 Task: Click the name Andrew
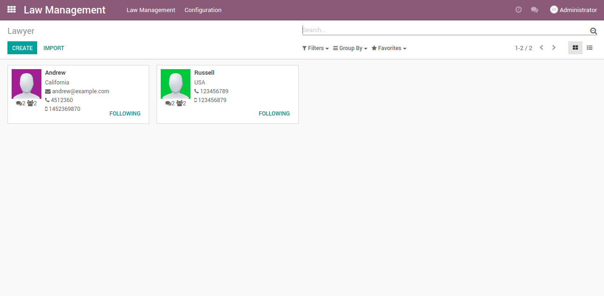pos(55,73)
